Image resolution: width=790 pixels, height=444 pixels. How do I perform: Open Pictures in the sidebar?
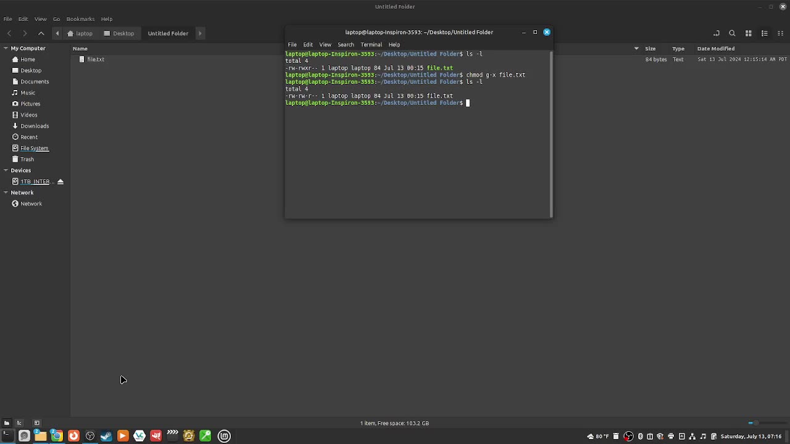pyautogui.click(x=30, y=104)
